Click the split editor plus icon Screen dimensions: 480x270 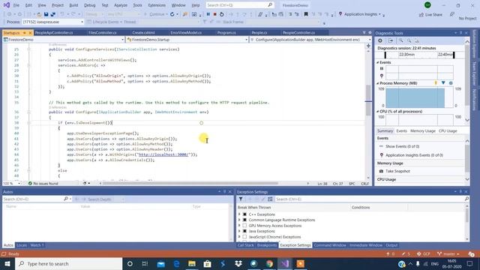368,46
